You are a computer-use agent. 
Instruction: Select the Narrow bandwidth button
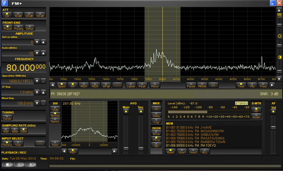(55, 121)
